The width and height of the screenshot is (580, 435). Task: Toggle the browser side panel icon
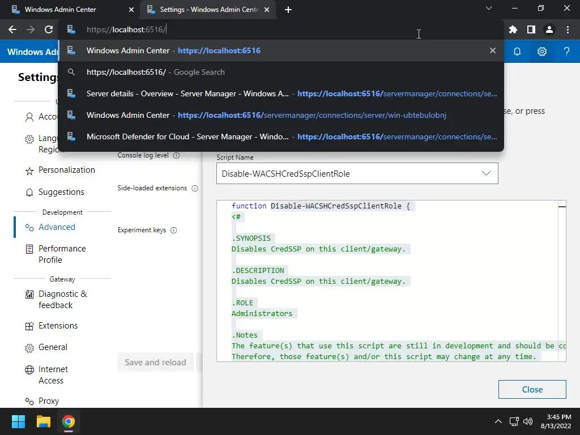click(x=531, y=29)
